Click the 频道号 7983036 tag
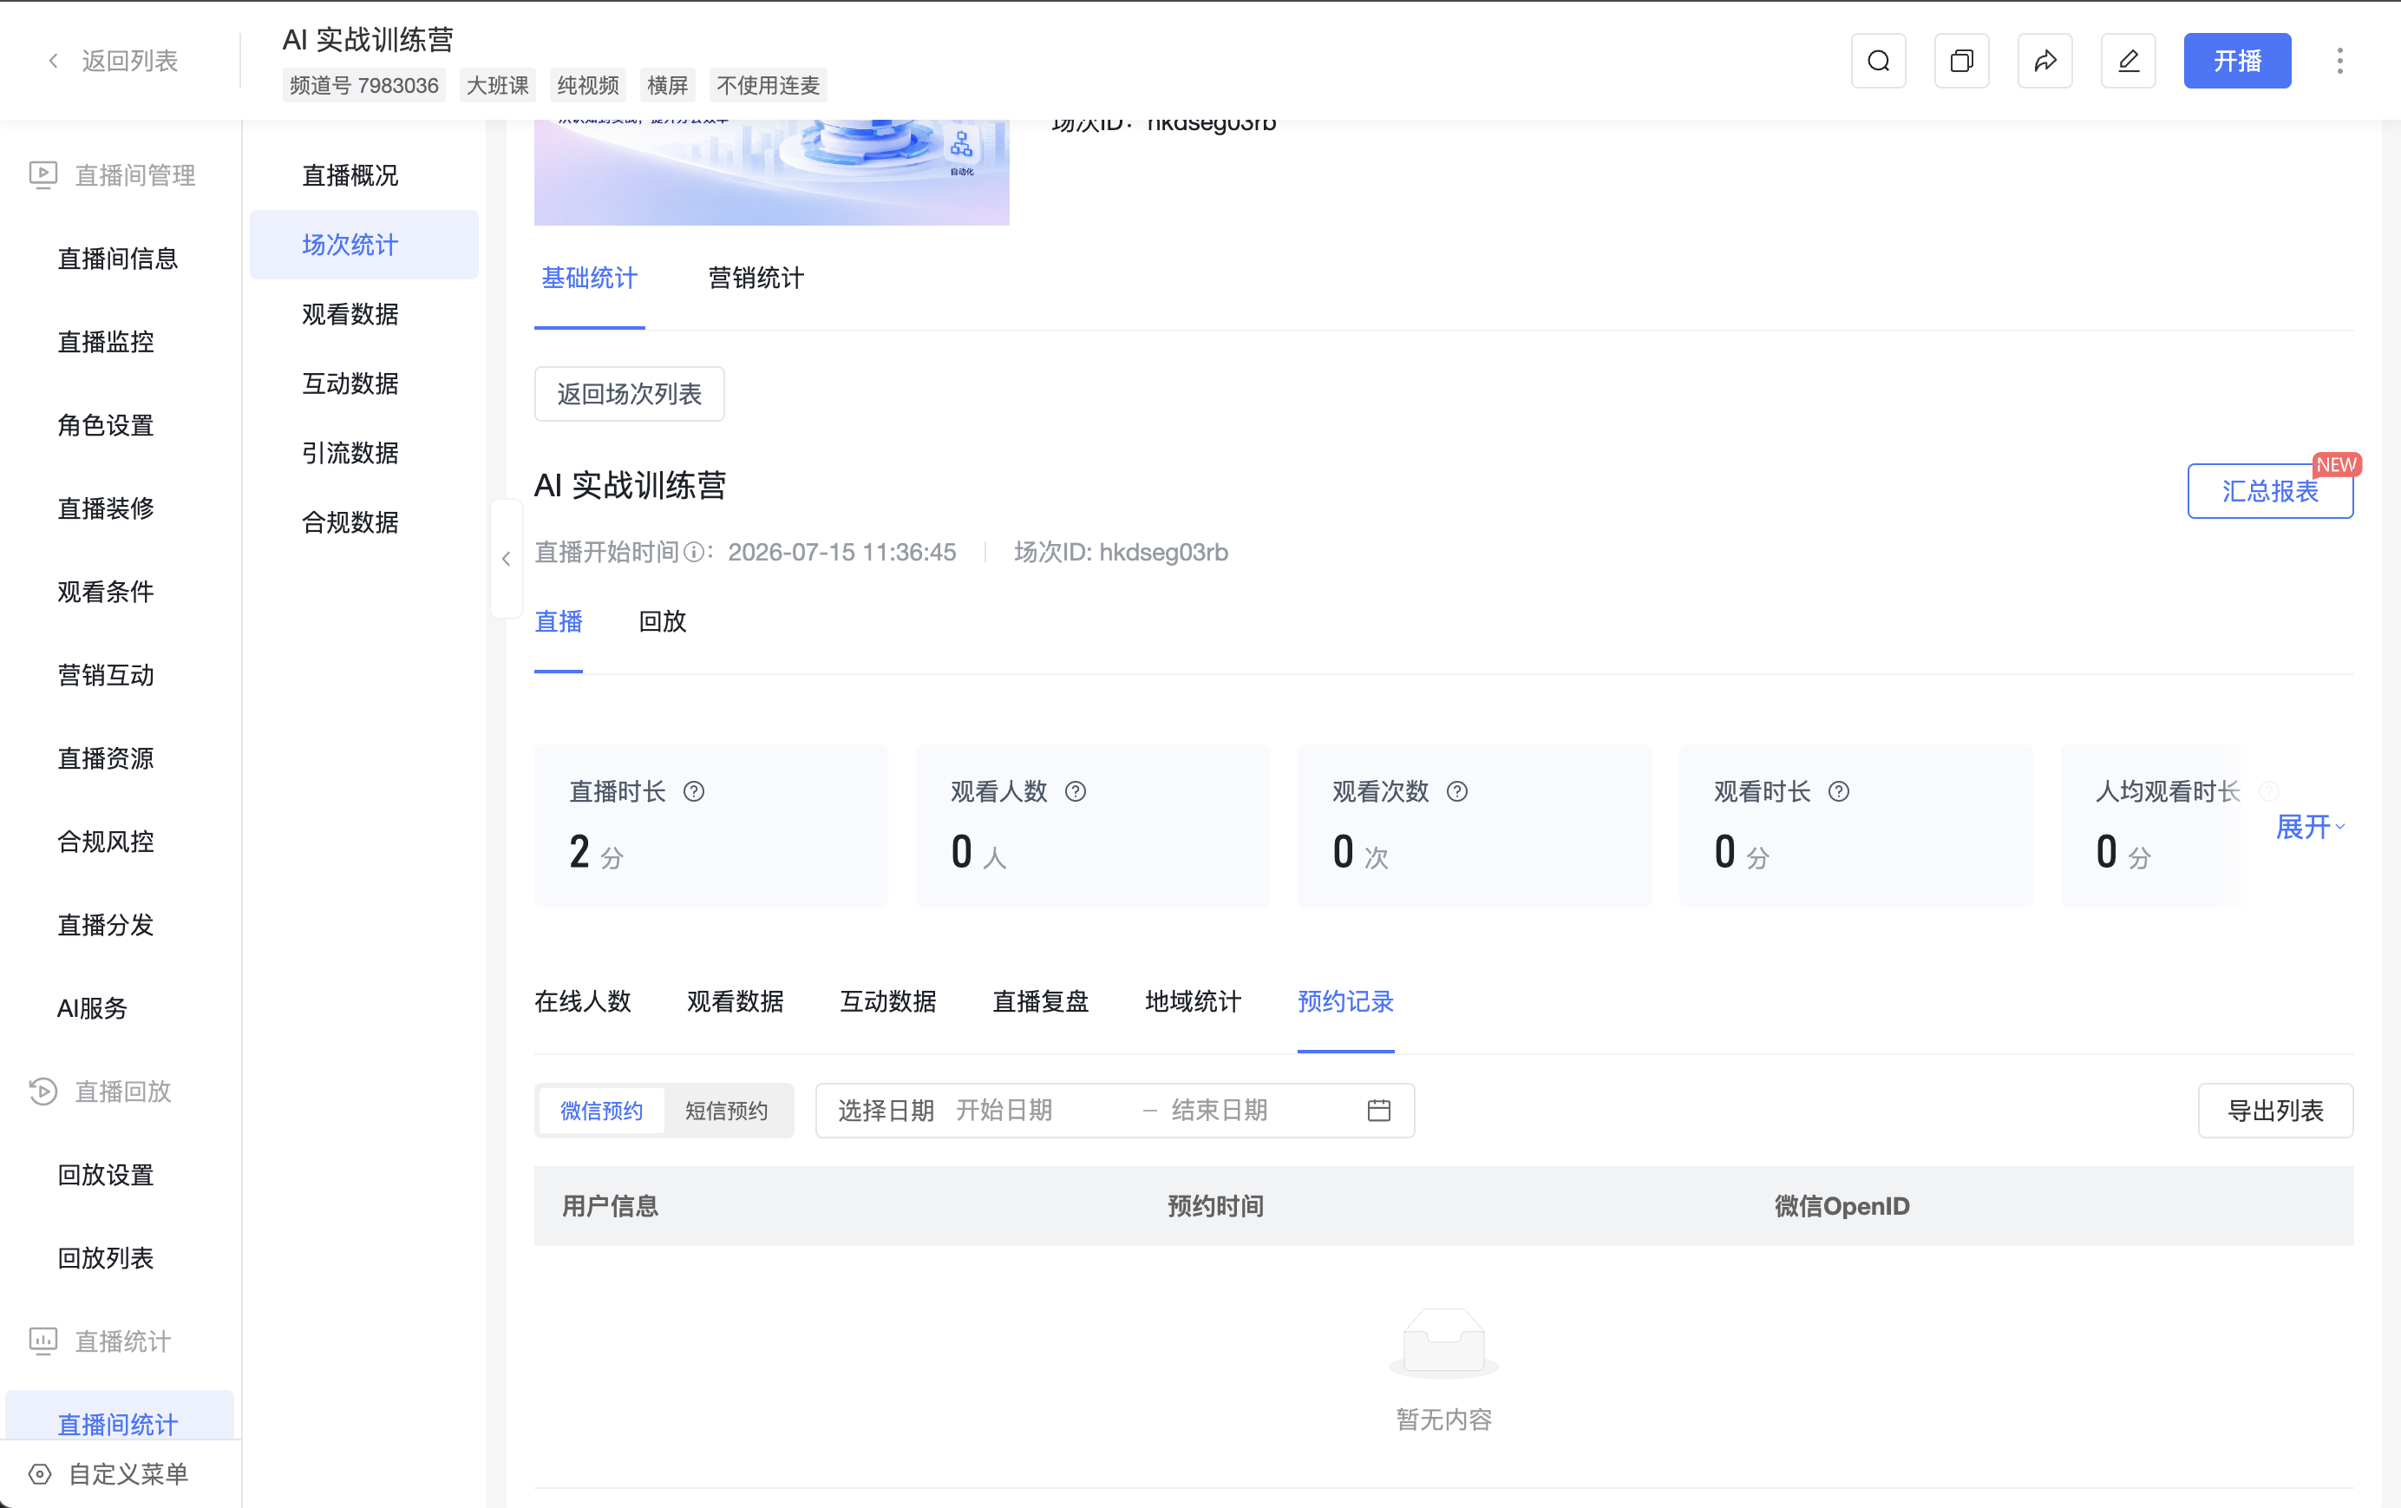Screen dimensions: 2401x1508 pos(364,86)
